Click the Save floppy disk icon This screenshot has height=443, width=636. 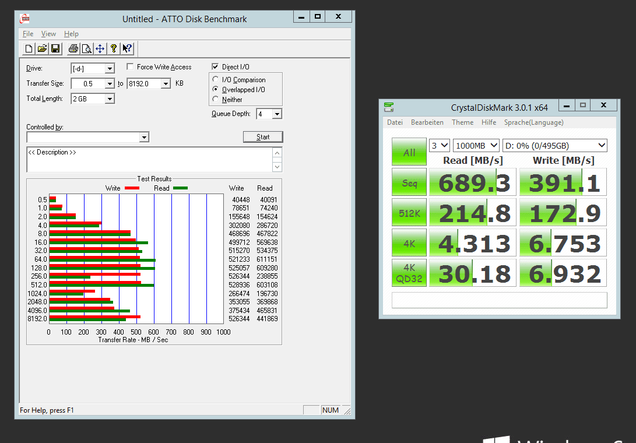coord(55,48)
